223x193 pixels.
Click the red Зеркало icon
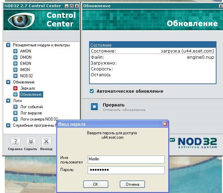pos(15,88)
